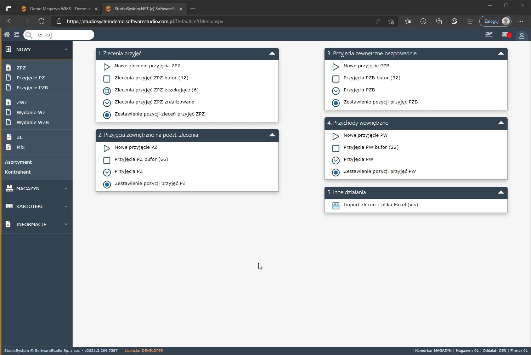Click the play icon for Nowe przyjęcie PZ

[x=107, y=148]
